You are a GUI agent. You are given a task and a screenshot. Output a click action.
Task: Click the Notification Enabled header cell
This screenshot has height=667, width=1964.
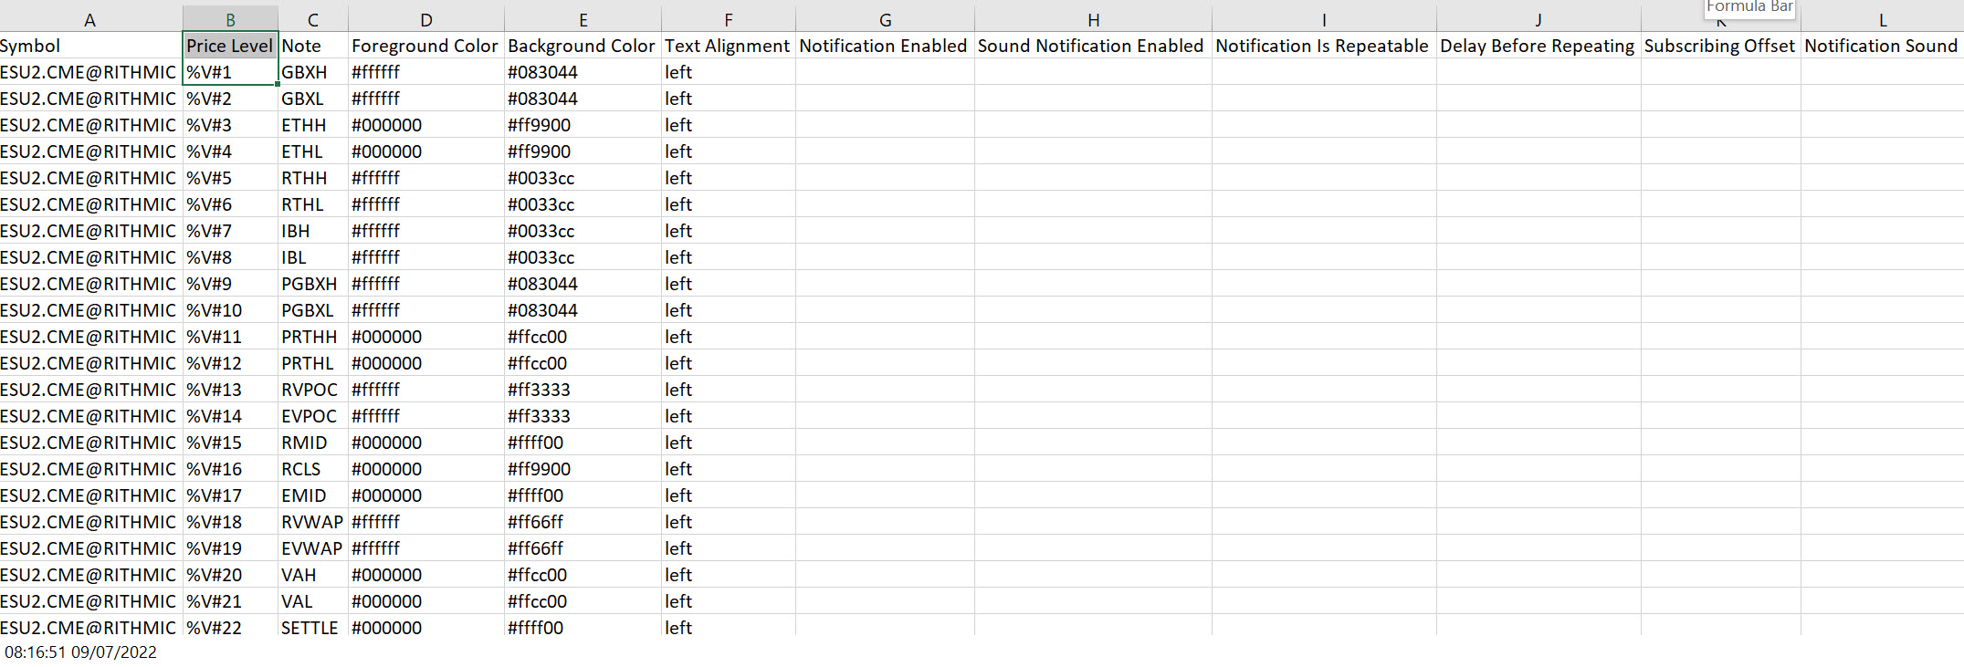point(885,46)
